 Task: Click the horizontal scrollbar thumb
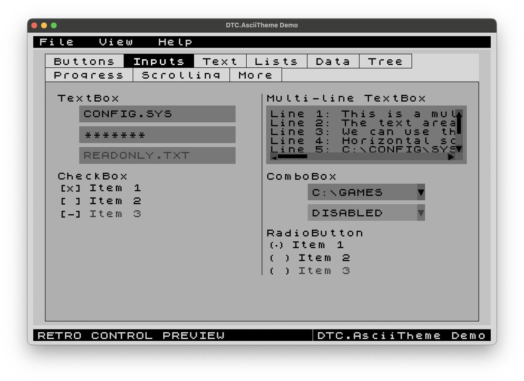click(x=292, y=156)
